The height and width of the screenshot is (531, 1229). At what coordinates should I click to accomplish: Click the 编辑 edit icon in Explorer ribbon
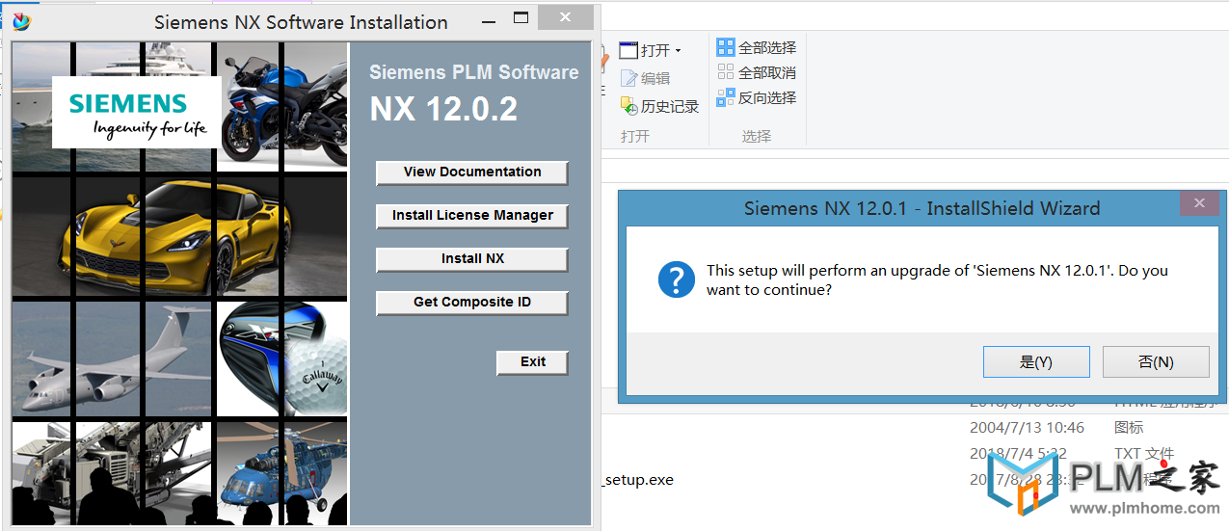click(x=628, y=78)
